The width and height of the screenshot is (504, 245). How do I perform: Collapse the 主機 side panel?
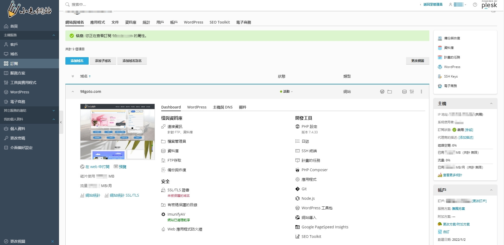491,104
